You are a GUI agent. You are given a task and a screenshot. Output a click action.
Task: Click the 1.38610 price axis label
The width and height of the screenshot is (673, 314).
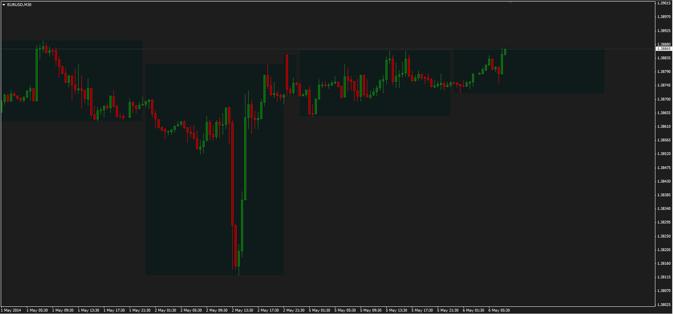[663, 127]
